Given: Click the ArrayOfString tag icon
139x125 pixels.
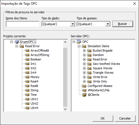Looking at the screenshot, I should click(27, 55).
